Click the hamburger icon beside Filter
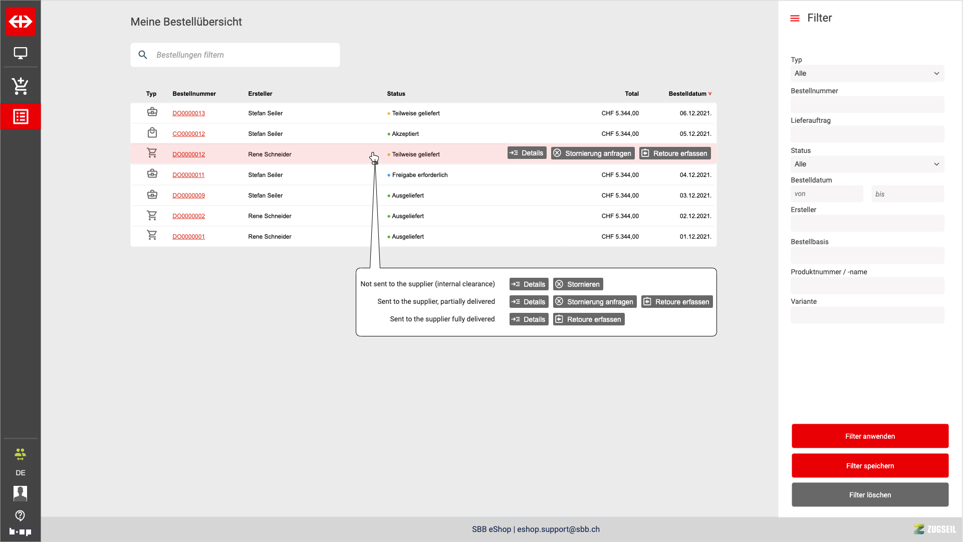This screenshot has height=542, width=963. coord(795,19)
